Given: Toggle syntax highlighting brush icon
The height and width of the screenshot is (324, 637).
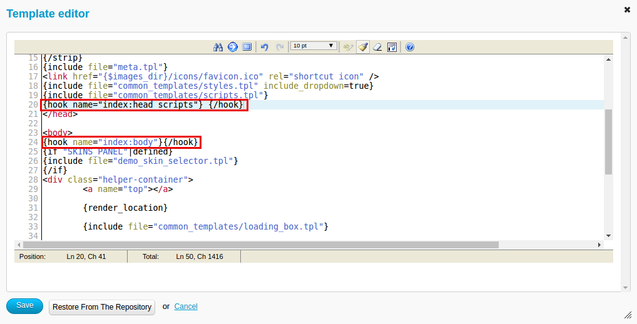Looking at the screenshot, I should click(363, 47).
